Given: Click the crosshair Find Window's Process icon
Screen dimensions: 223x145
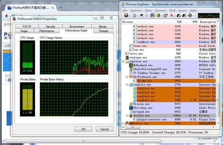Looking at the screenshot, I should (190, 15).
